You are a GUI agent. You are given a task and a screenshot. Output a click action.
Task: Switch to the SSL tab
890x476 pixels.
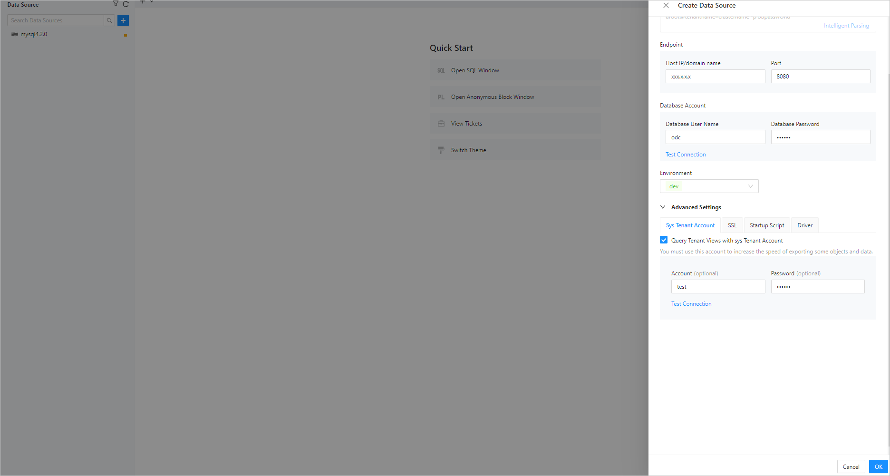[732, 225]
